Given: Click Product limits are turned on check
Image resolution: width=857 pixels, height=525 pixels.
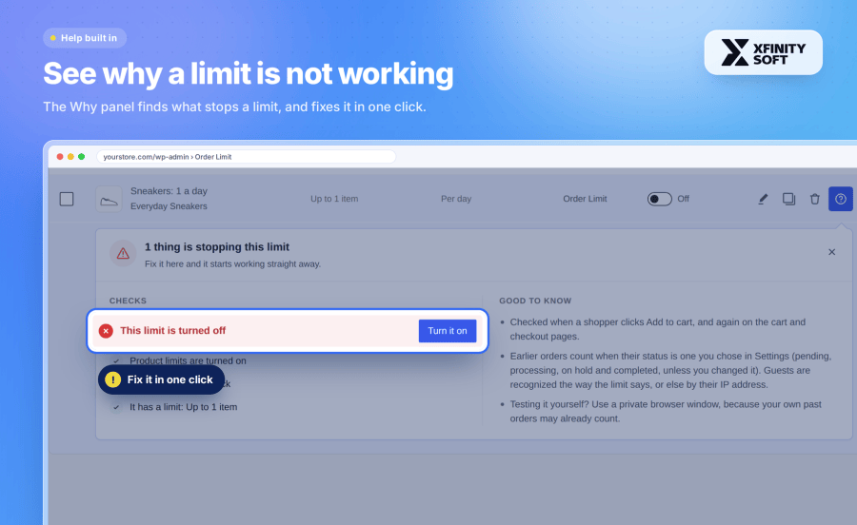Looking at the screenshot, I should click(188, 360).
